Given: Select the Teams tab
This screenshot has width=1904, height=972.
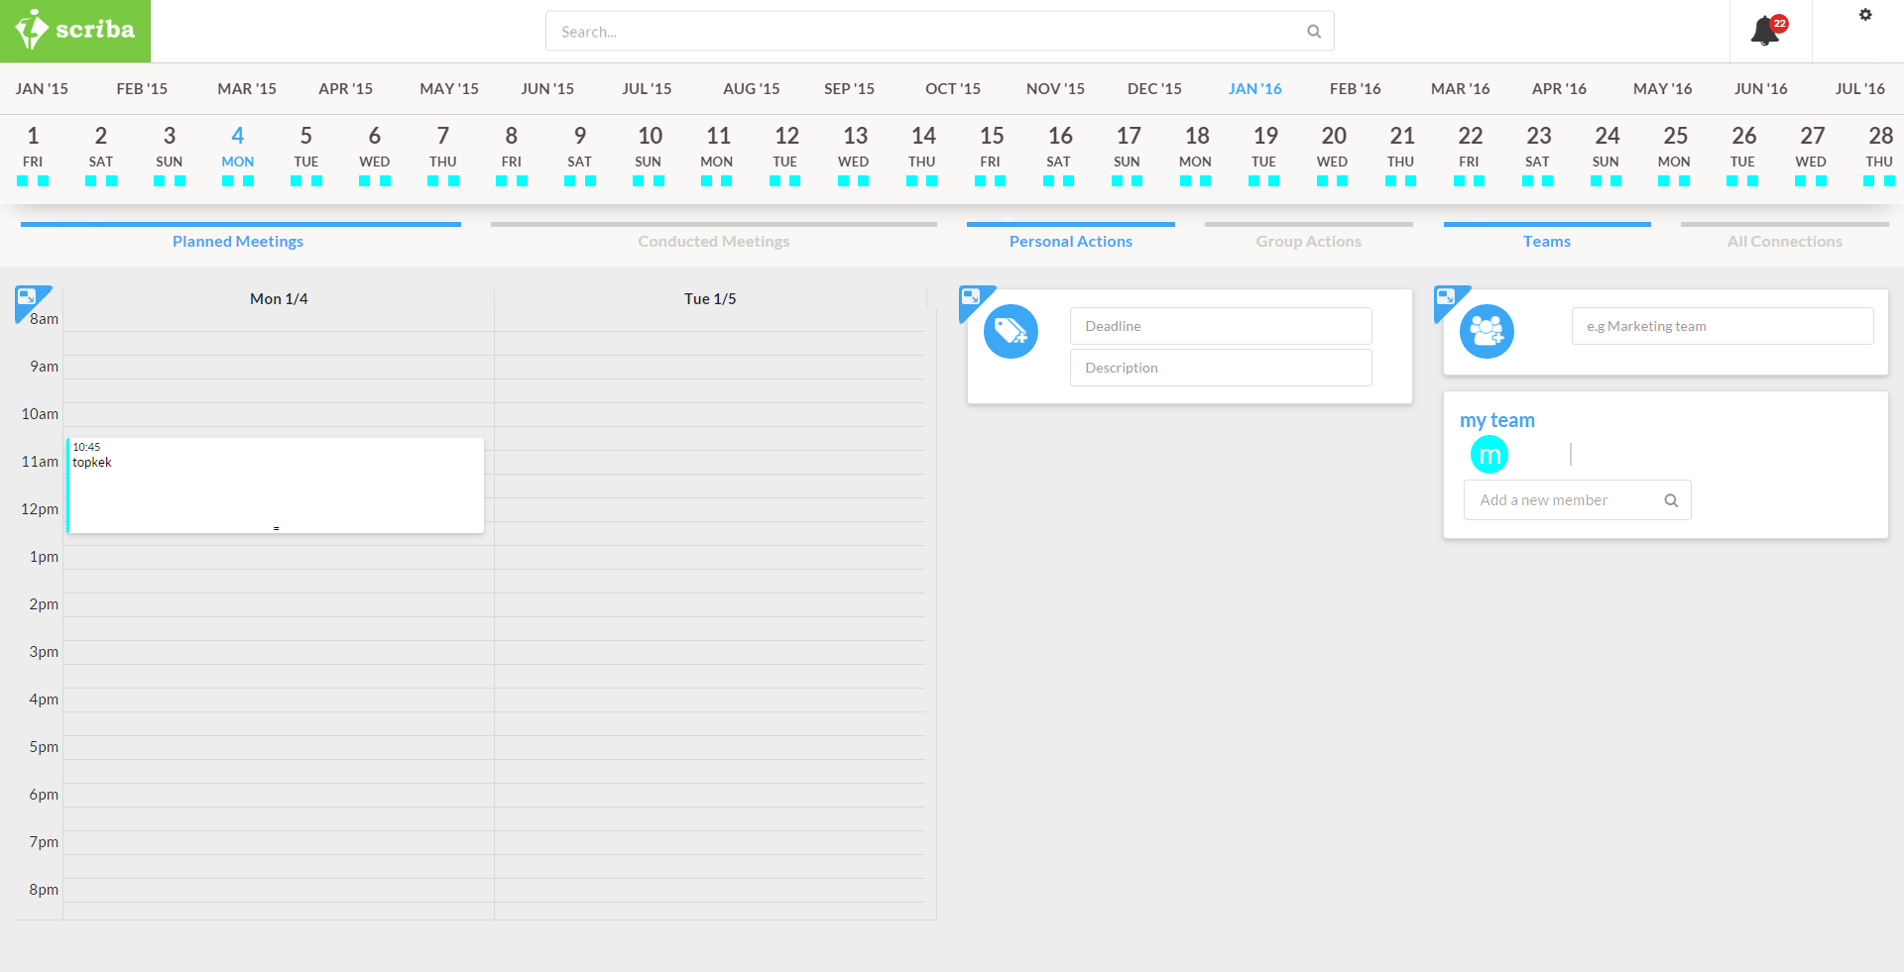Looking at the screenshot, I should (1546, 241).
